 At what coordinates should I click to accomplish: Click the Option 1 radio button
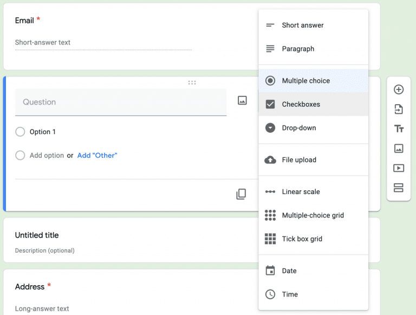point(20,132)
